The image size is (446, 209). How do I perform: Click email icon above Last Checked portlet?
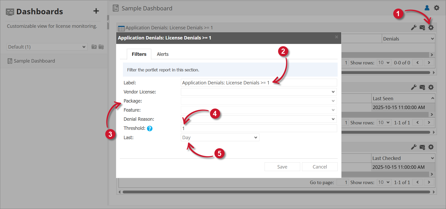(x=422, y=147)
